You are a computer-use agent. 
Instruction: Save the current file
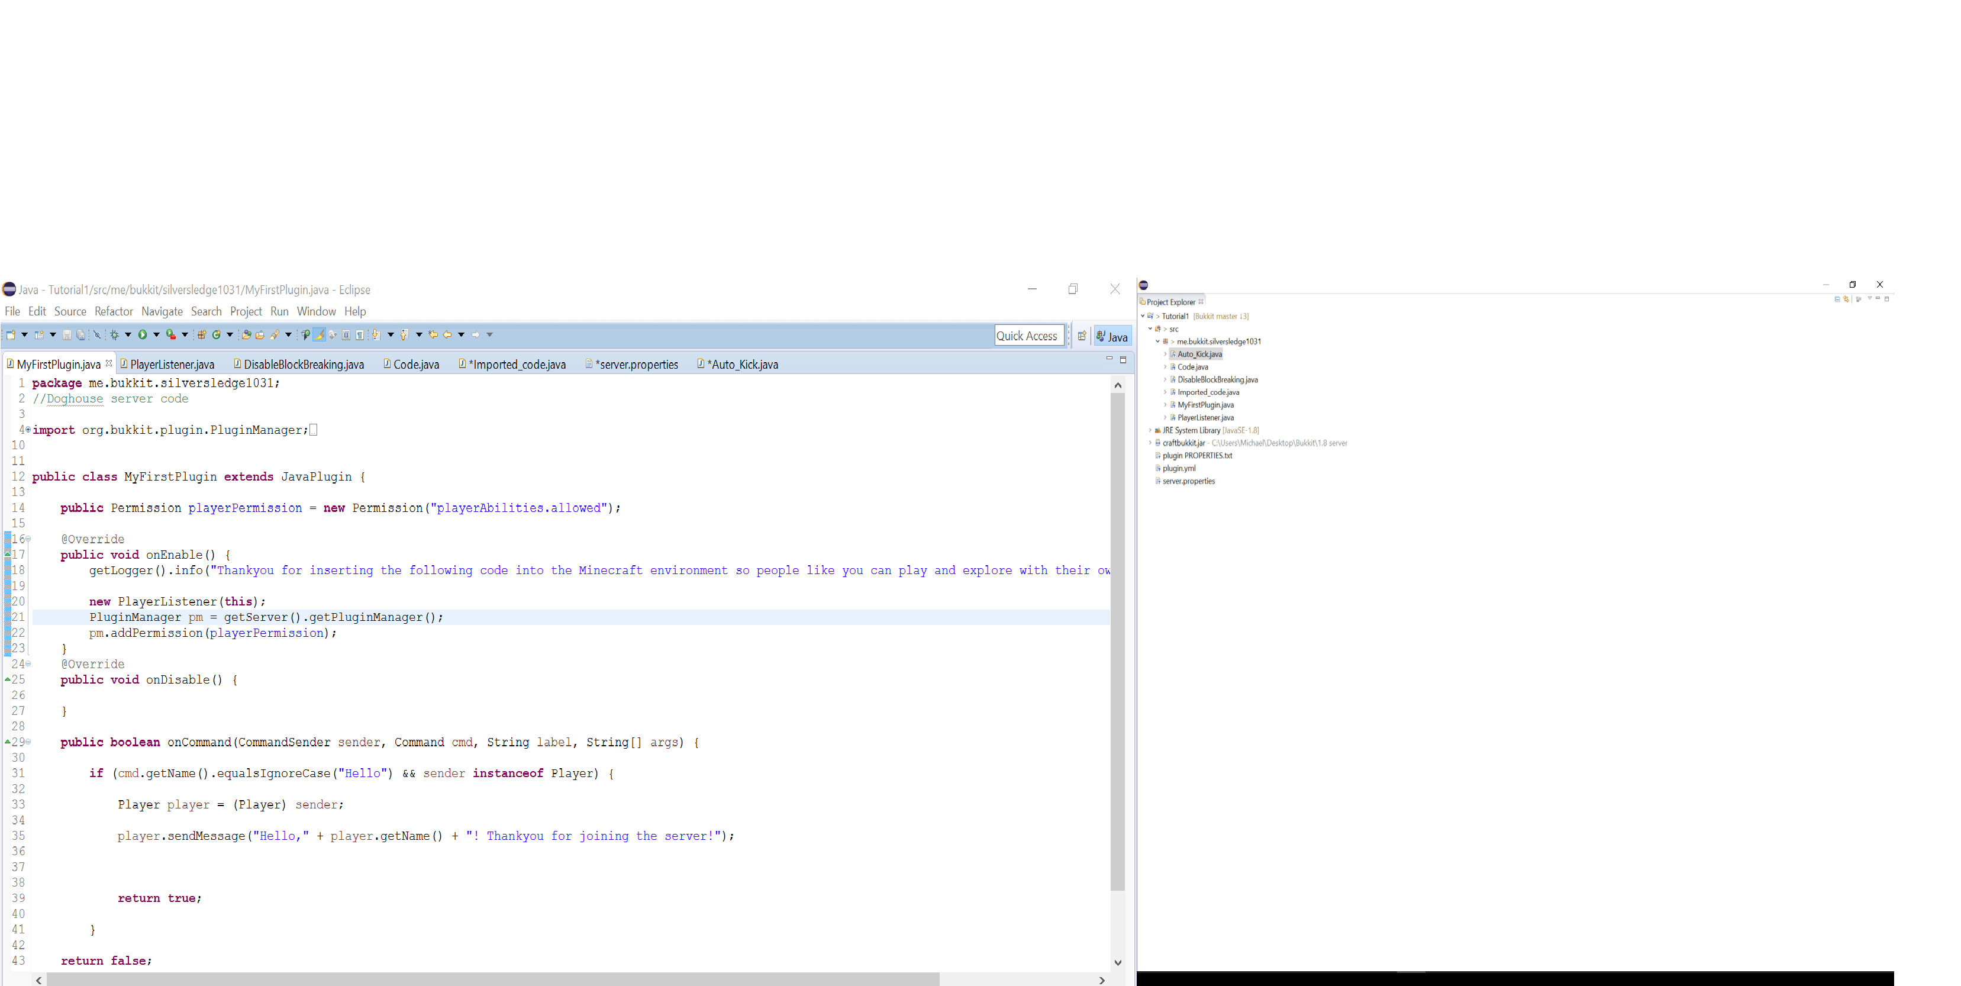click(x=67, y=335)
